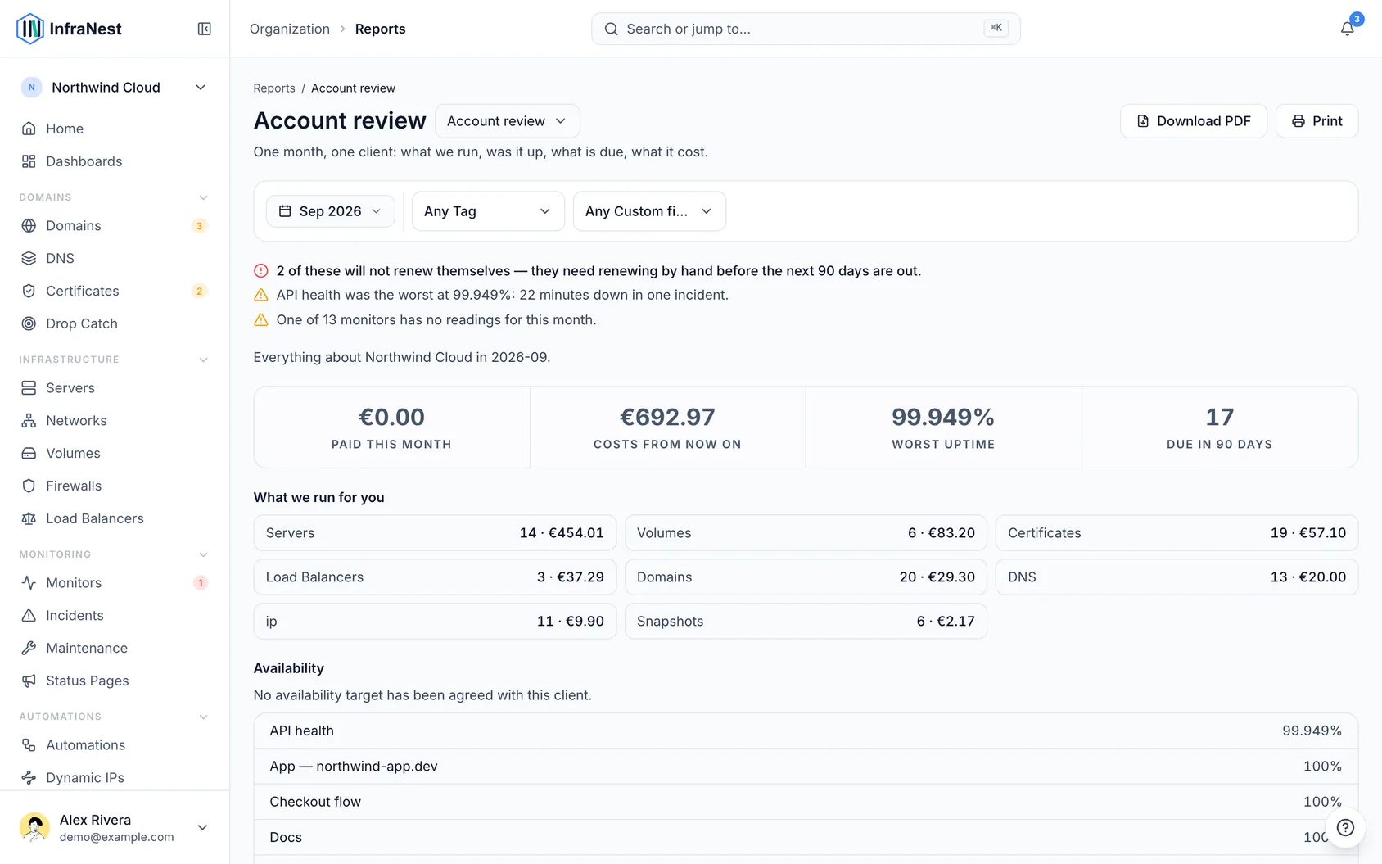1382x864 pixels.
Task: Collapse the Automations sidebar section
Action: pos(203,717)
